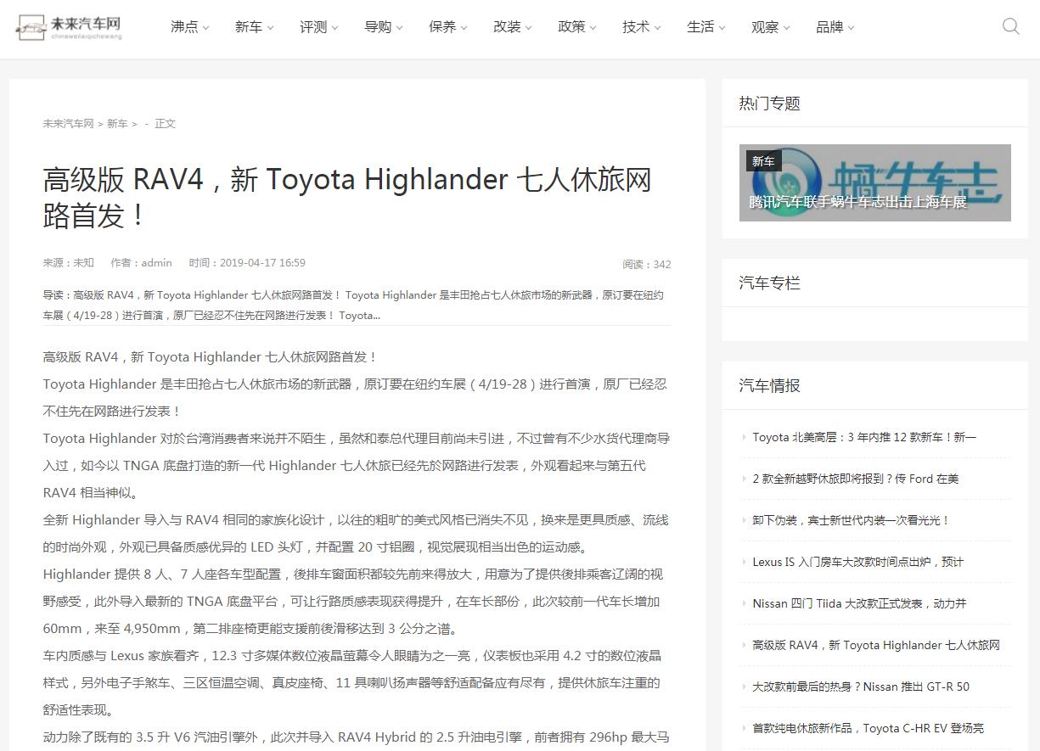Expand the 观察 dropdown arrow
1040x751 pixels.
786,28
